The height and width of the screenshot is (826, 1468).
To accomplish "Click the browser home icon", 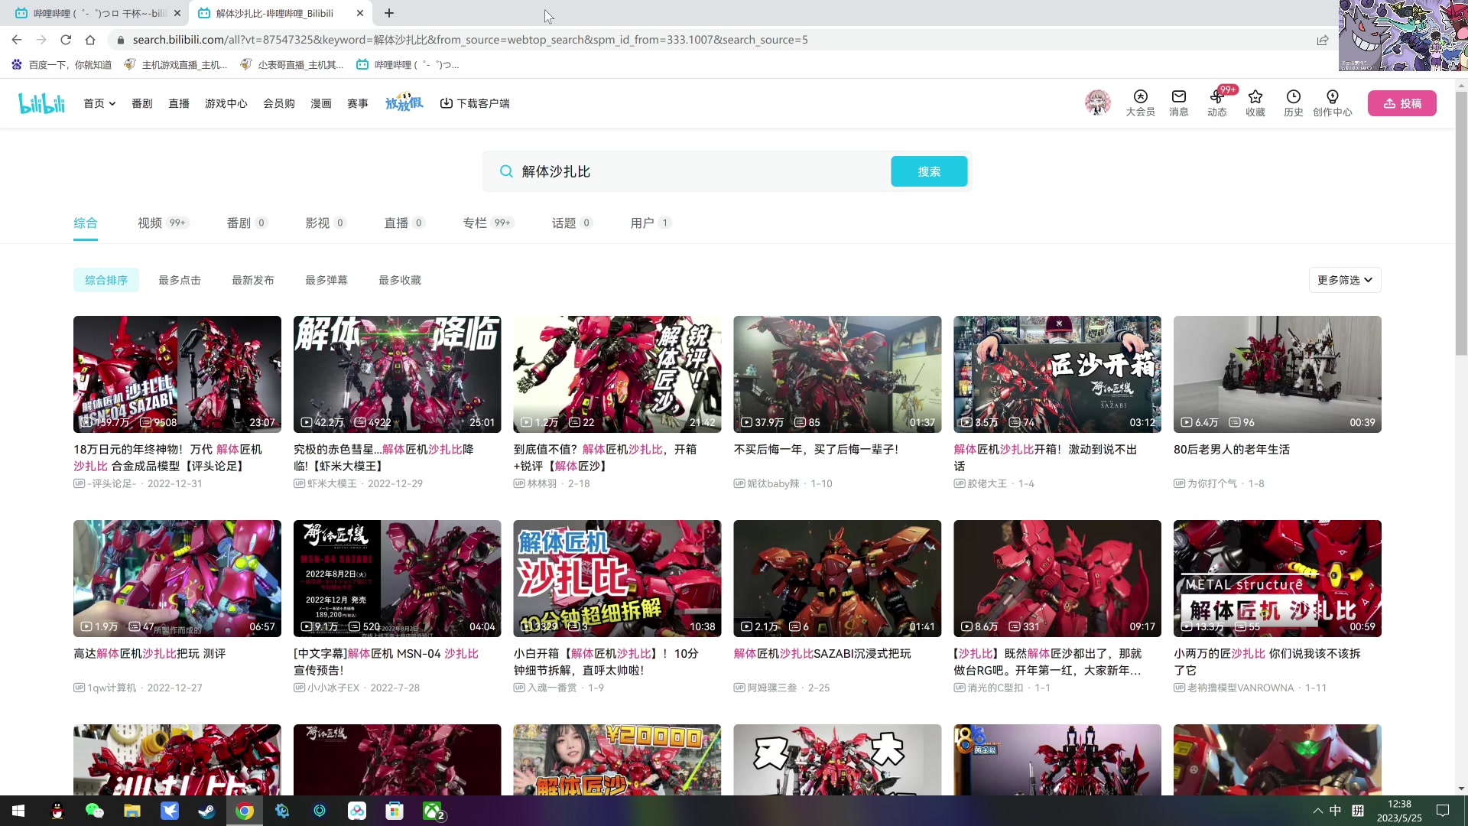I will tap(90, 40).
